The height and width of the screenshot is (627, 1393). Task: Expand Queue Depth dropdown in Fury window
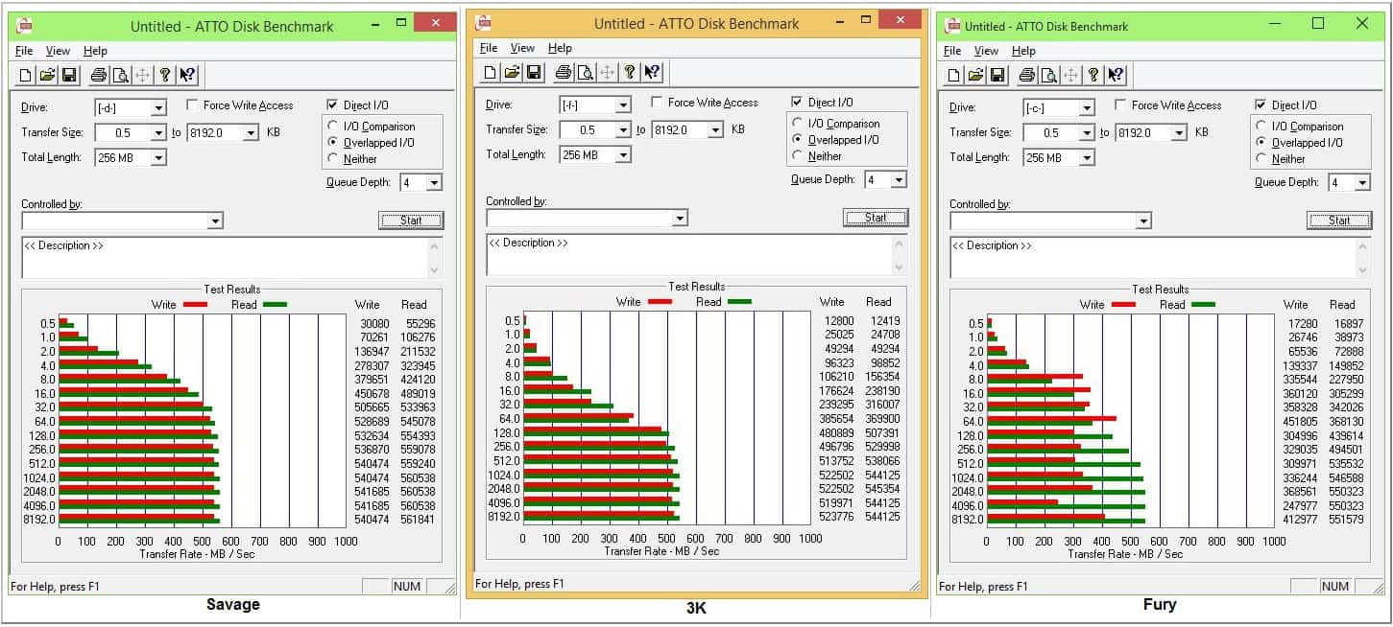(1362, 183)
